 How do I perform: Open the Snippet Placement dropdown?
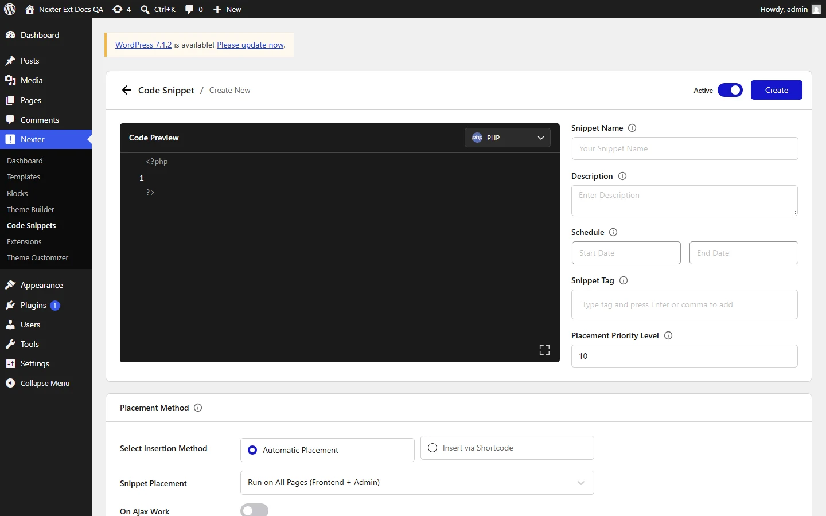[417, 483]
